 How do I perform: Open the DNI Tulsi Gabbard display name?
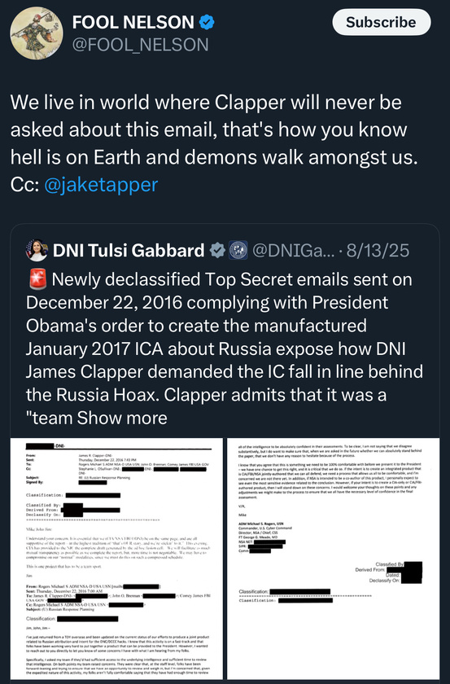[129, 251]
